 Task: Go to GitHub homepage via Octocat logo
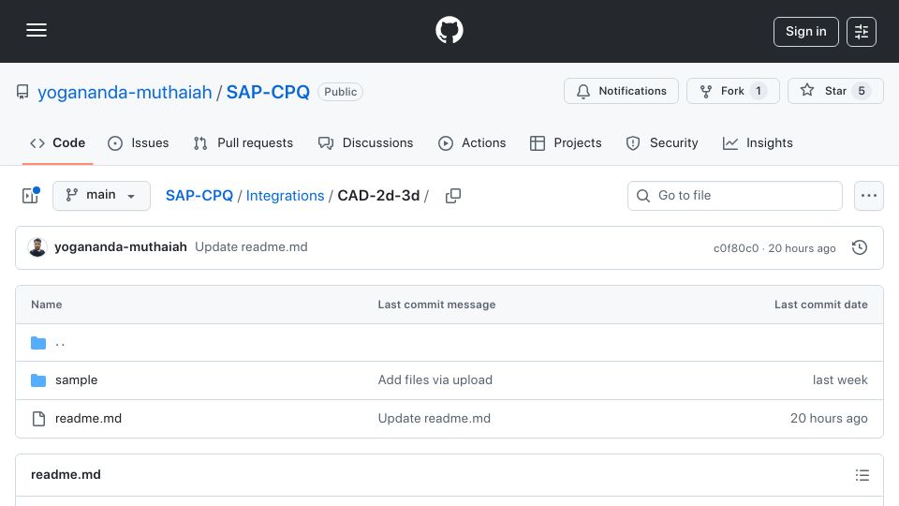coord(449,30)
